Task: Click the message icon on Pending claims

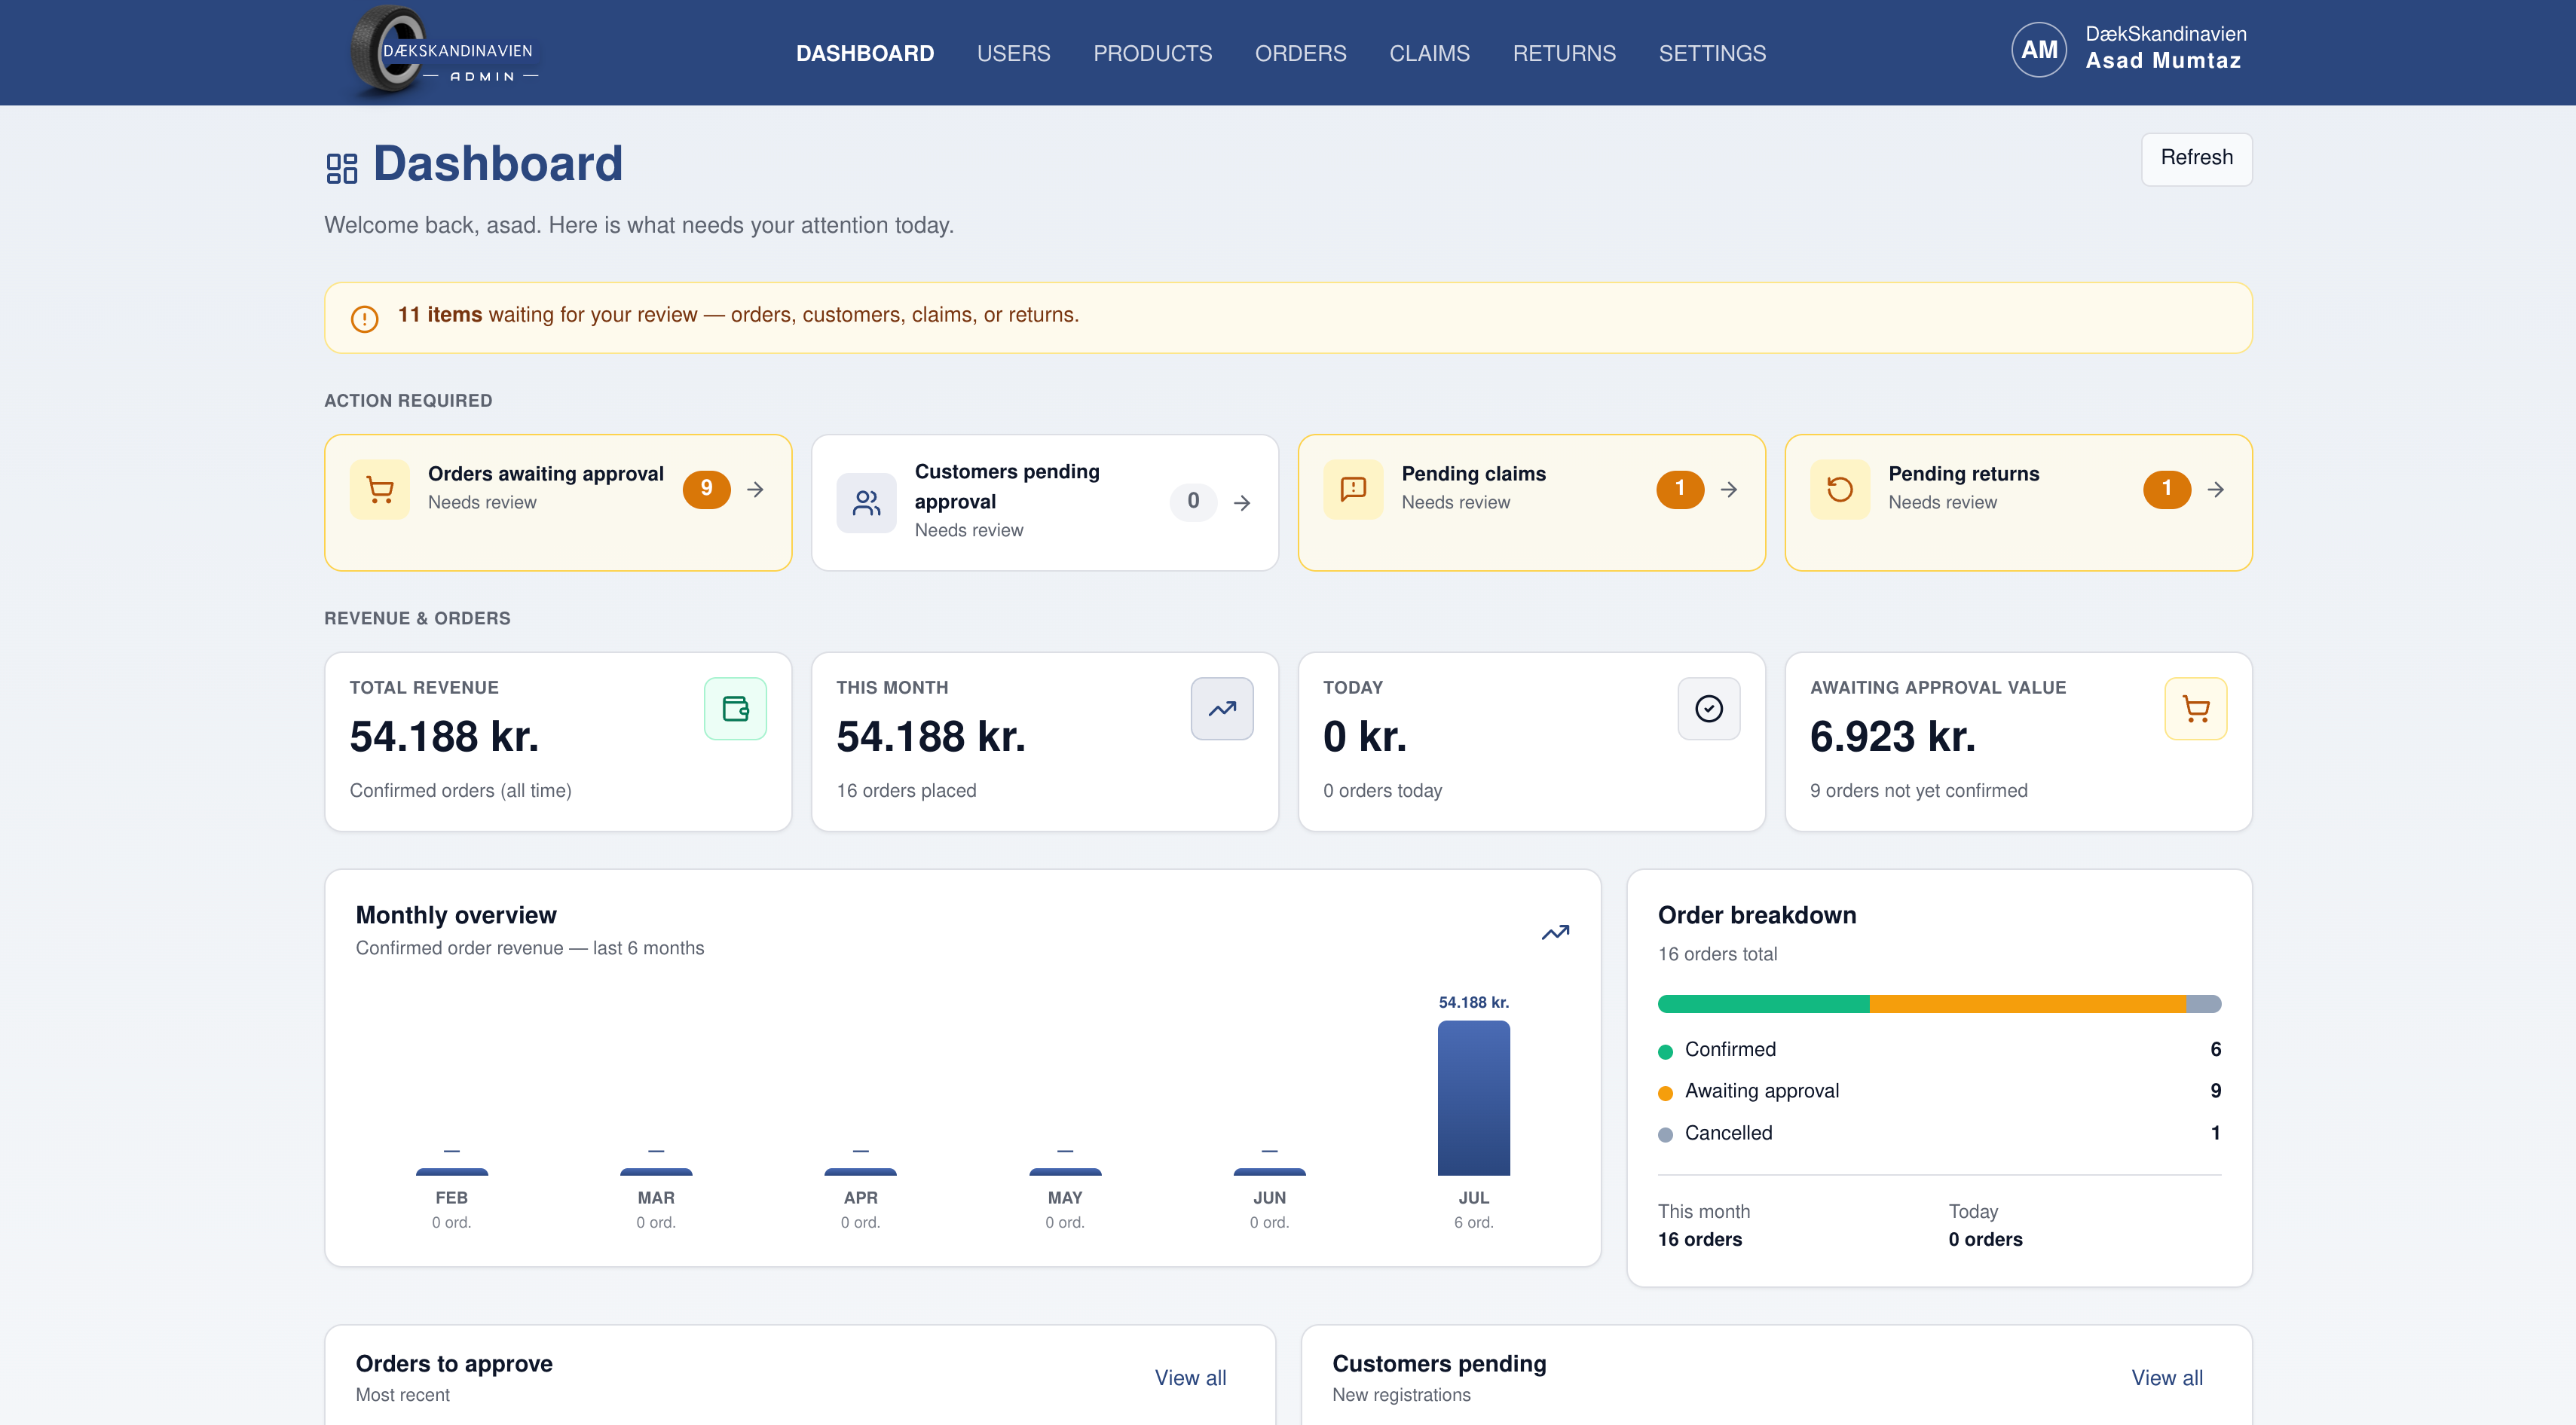Action: pyautogui.click(x=1354, y=490)
